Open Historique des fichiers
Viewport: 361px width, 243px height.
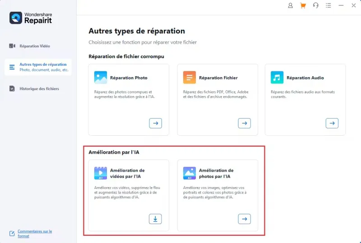(39, 89)
